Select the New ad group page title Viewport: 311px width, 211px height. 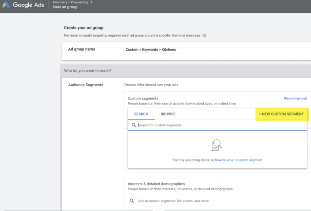(x=65, y=7)
